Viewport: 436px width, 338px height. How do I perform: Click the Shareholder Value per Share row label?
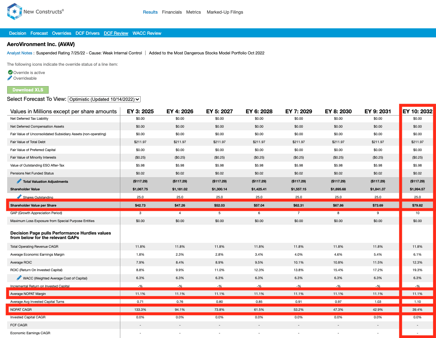coord(33,205)
